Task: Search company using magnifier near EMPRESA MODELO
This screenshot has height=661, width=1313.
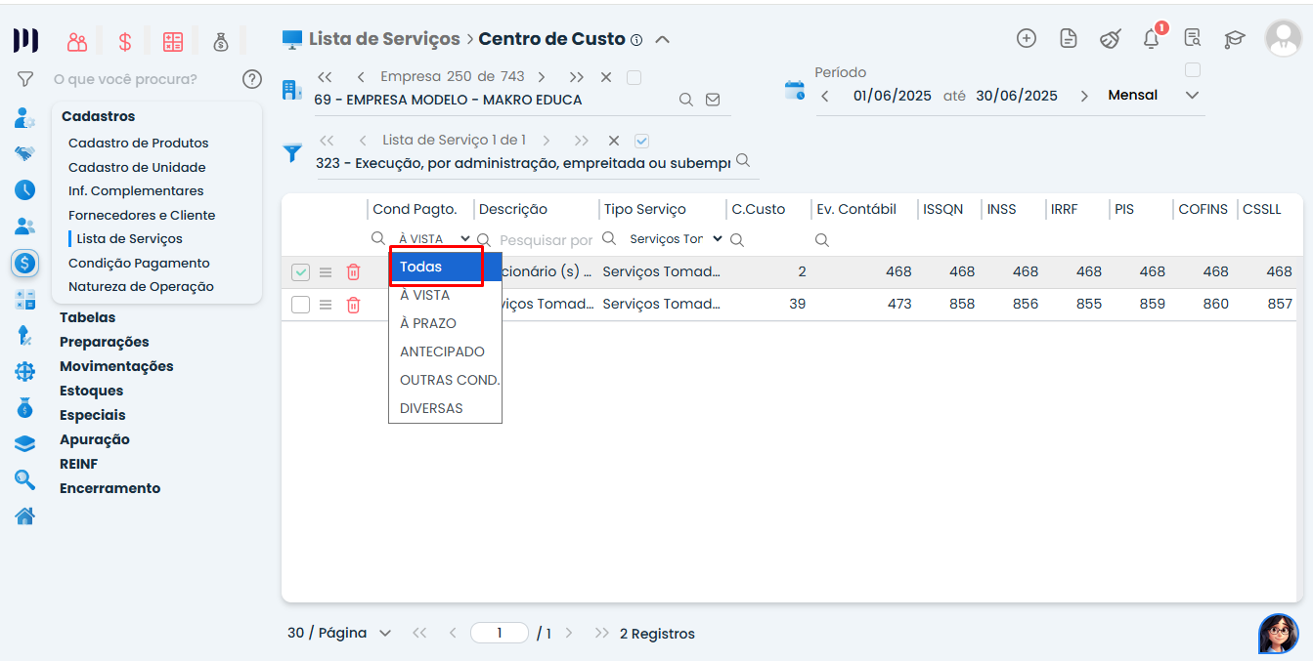Action: pyautogui.click(x=686, y=100)
